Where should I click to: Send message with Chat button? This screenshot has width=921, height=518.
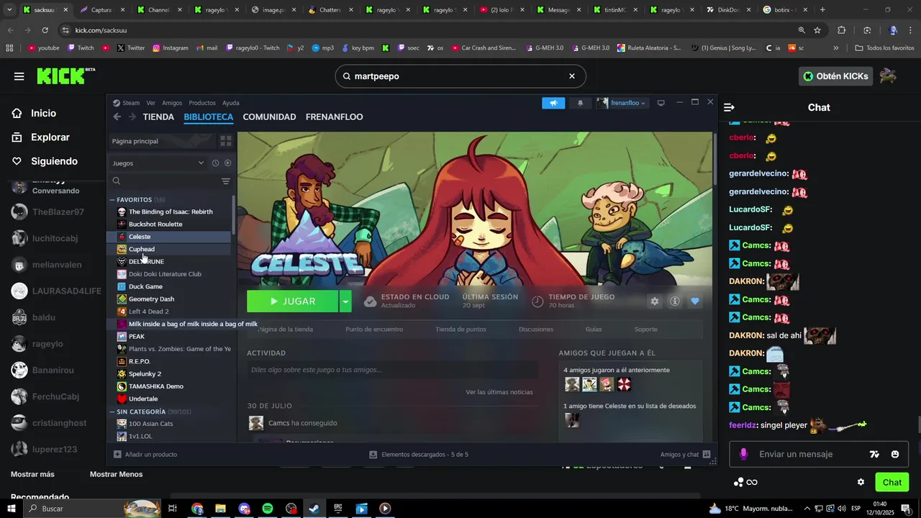click(892, 482)
